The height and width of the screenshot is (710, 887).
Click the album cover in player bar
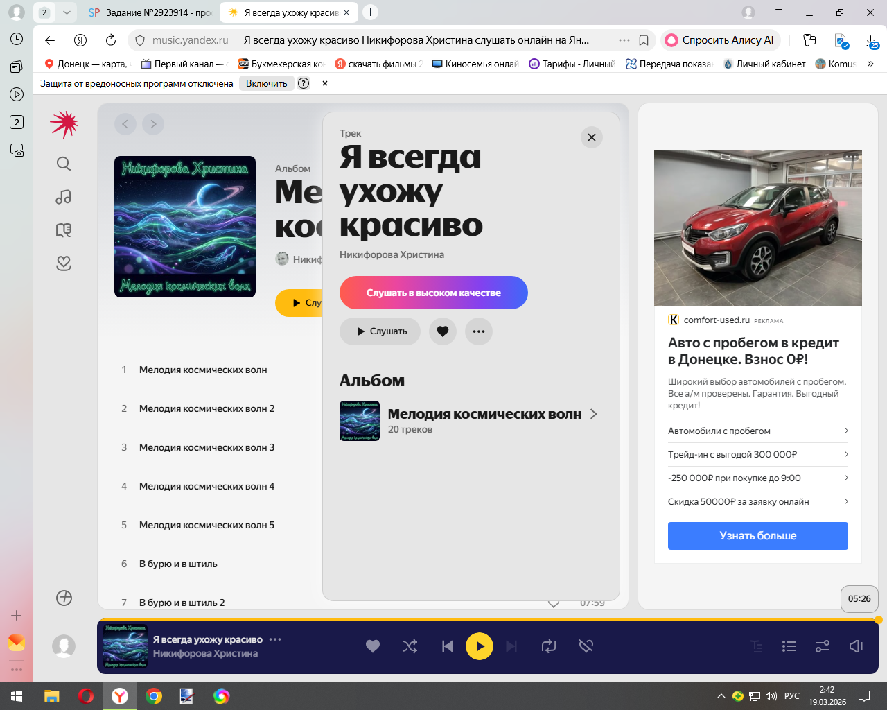tap(125, 646)
